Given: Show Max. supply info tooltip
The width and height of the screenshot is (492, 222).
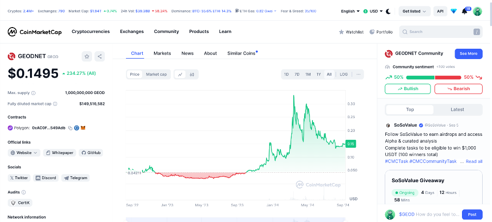Looking at the screenshot, I should point(33,93).
